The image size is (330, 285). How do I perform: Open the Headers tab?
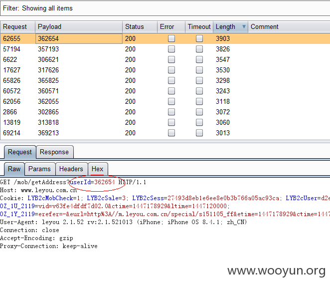[71, 169]
